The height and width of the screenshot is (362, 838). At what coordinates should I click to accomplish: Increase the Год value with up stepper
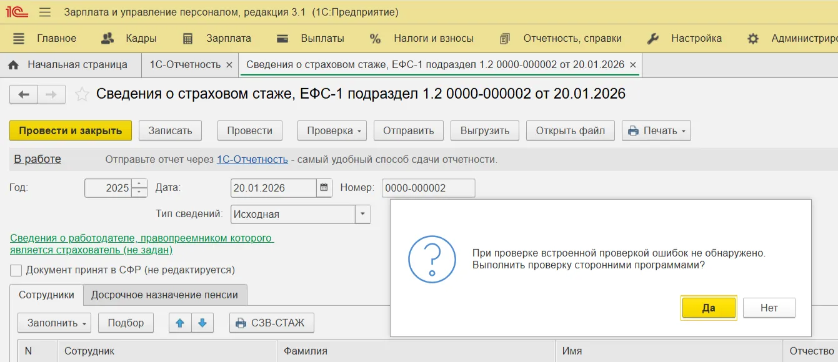139,183
